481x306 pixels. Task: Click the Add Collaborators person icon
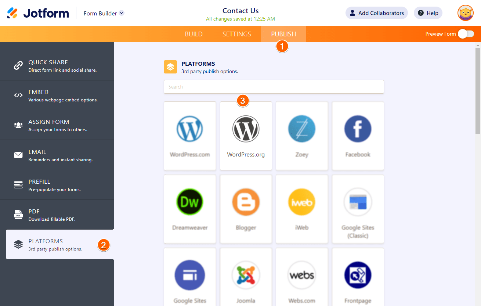(x=352, y=13)
